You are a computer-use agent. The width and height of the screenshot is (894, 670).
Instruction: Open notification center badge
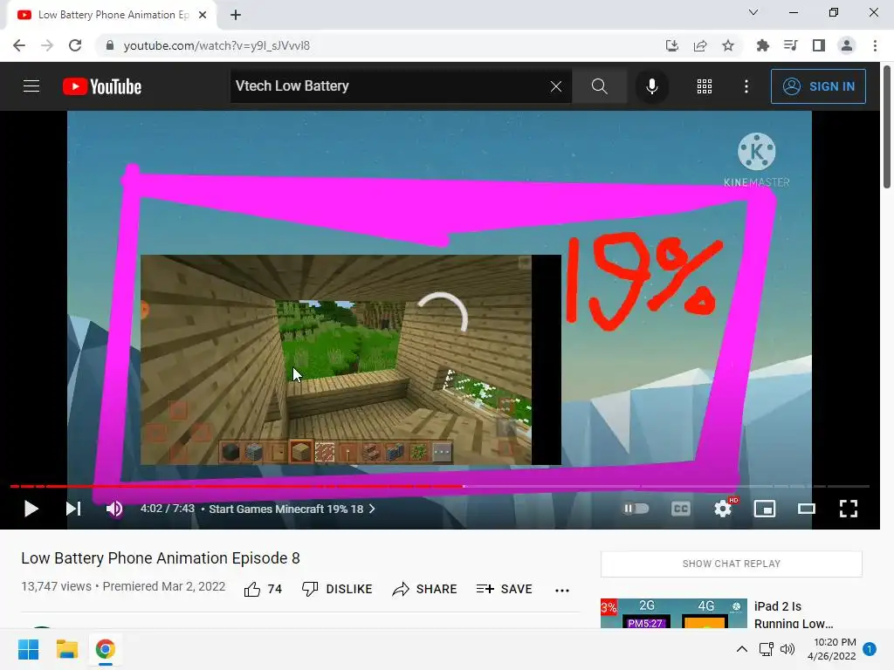870,649
